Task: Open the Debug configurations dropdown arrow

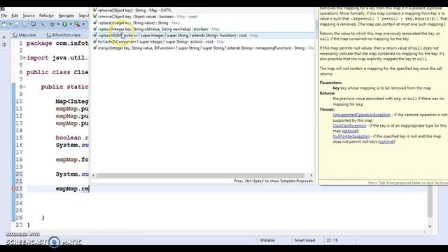Action: (58, 24)
